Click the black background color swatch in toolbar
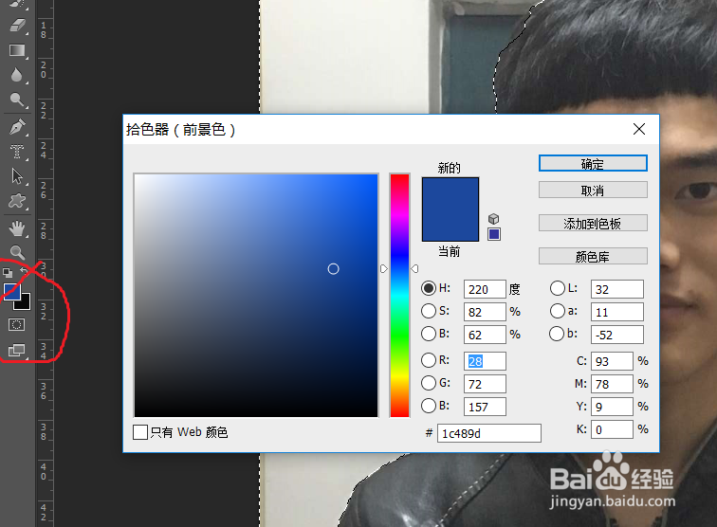Viewport: 717px width, 527px height. [x=24, y=303]
